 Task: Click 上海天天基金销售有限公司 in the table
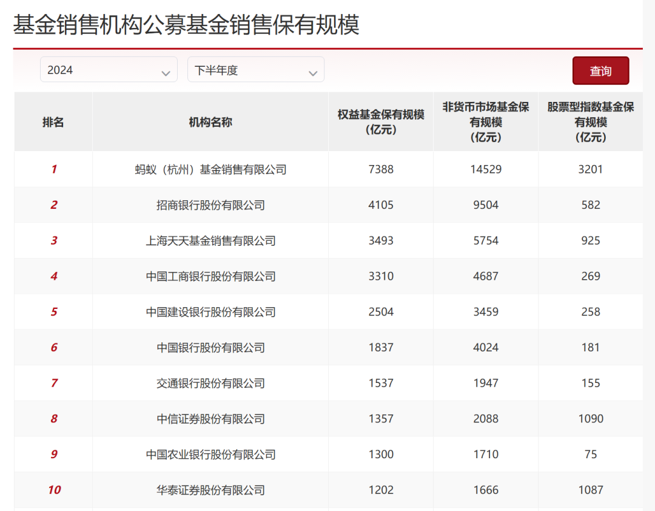tap(210, 241)
